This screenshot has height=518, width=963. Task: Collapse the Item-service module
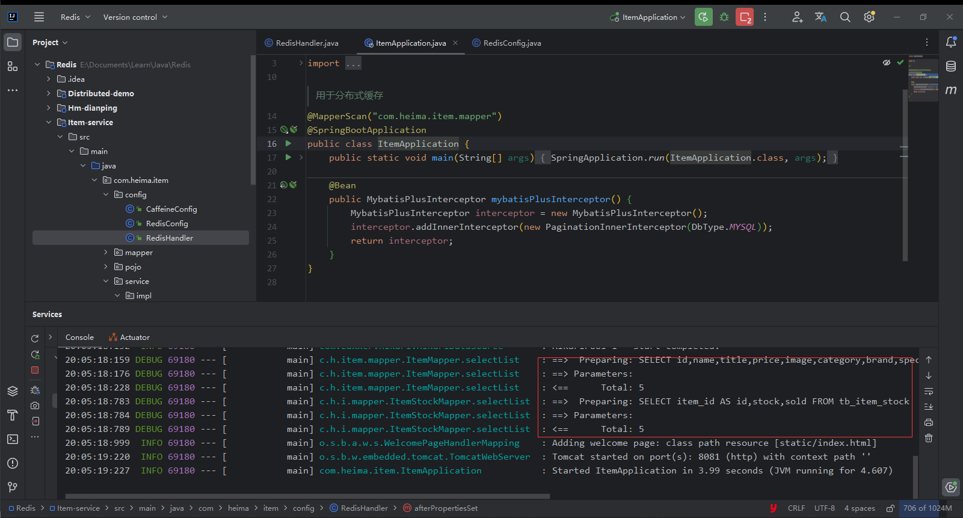pyautogui.click(x=49, y=122)
